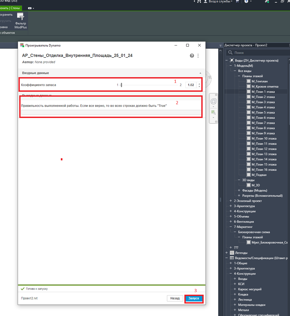Expand the 2-Эскизный проект node
This screenshot has height=316, width=290.
[x=231, y=201]
